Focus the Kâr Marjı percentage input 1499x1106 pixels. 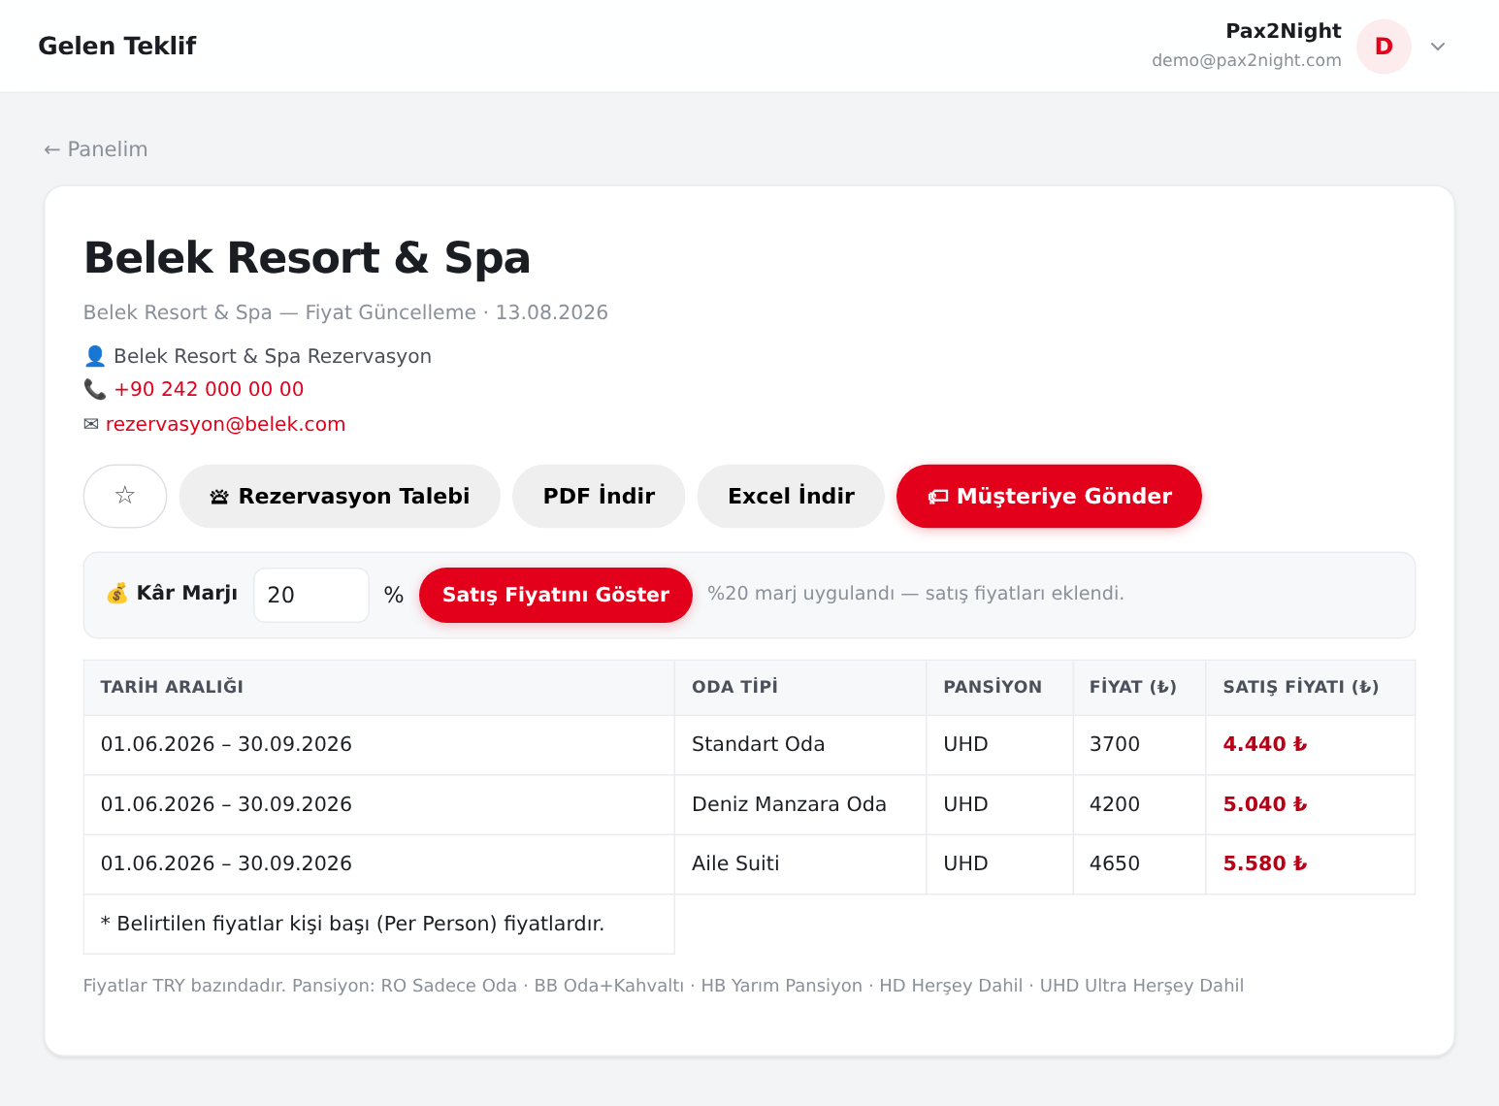(311, 595)
